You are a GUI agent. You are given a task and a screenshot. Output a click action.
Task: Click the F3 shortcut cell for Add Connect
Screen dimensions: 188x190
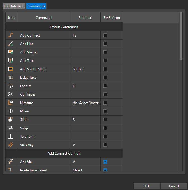click(85, 35)
